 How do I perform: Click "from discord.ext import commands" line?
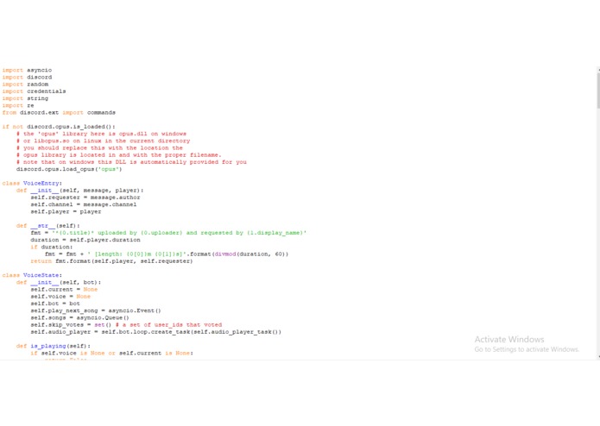[x=59, y=113]
